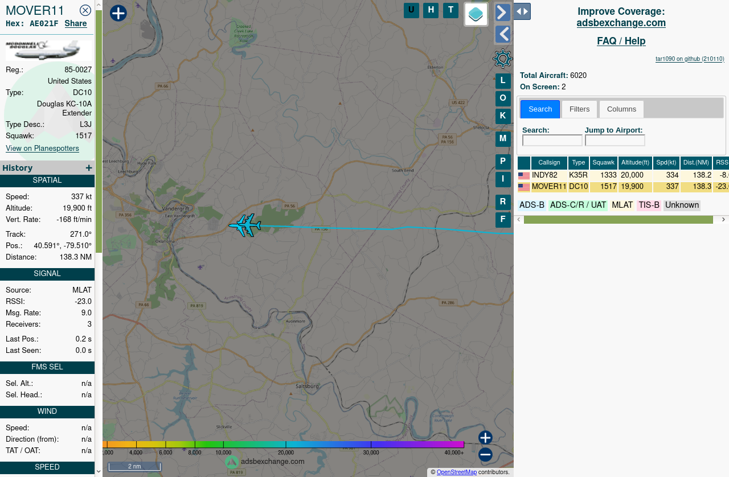
Task: Click the Unknown legend swatch
Action: pyautogui.click(x=682, y=205)
